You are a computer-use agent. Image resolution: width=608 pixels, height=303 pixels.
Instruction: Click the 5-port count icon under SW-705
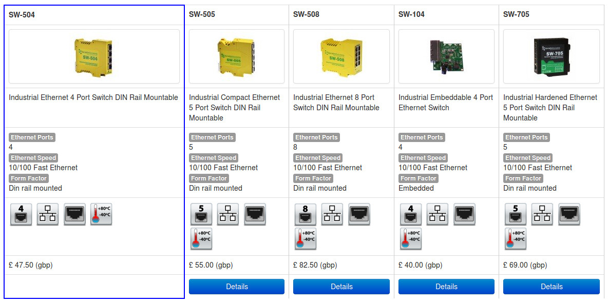point(516,214)
